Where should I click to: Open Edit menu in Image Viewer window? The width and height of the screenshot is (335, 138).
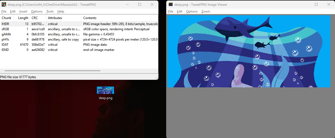[180, 11]
